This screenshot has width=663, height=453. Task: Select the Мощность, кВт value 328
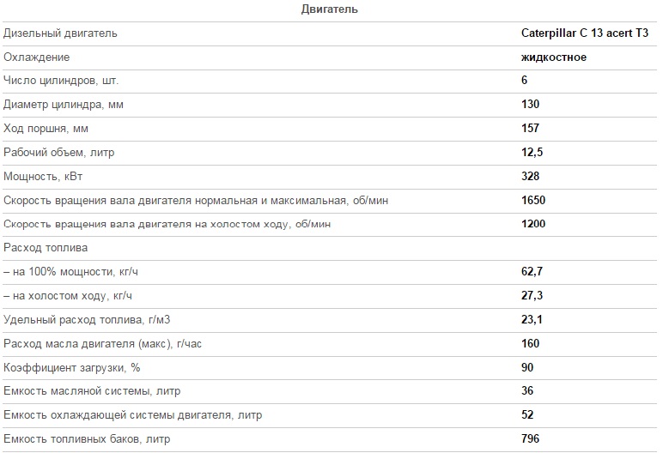530,176
